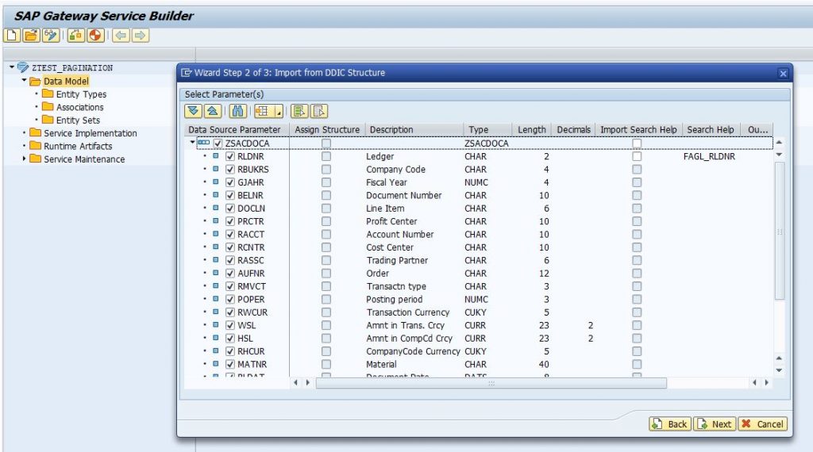Click the Next button

point(715,424)
